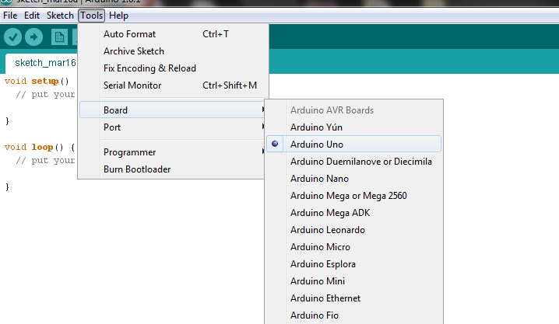559x324 pixels.
Task: Select Arduino Ethernet board
Action: tap(353, 298)
